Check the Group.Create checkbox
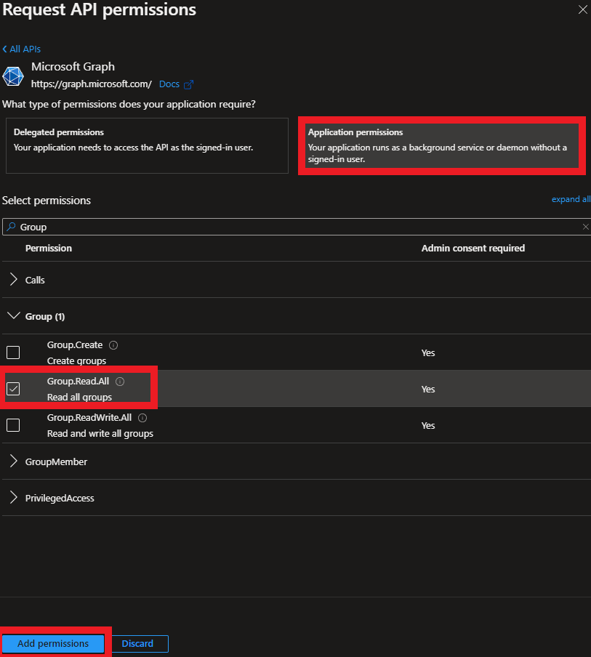 tap(13, 352)
